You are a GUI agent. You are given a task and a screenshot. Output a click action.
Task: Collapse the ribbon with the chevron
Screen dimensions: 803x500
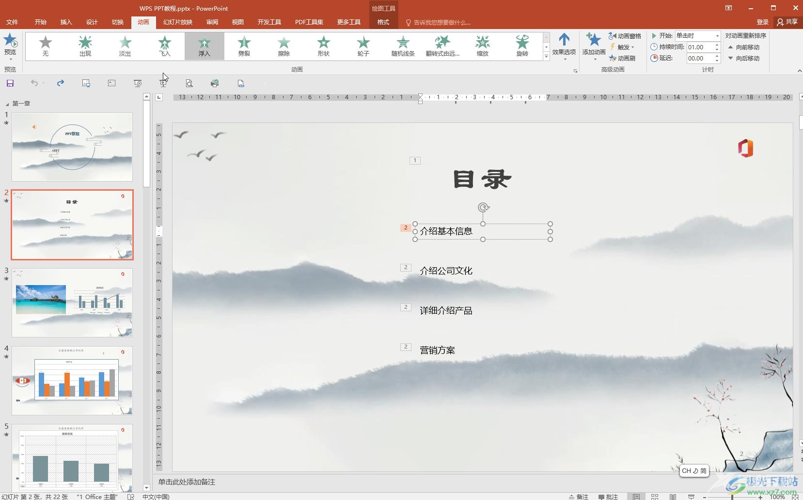pyautogui.click(x=799, y=71)
